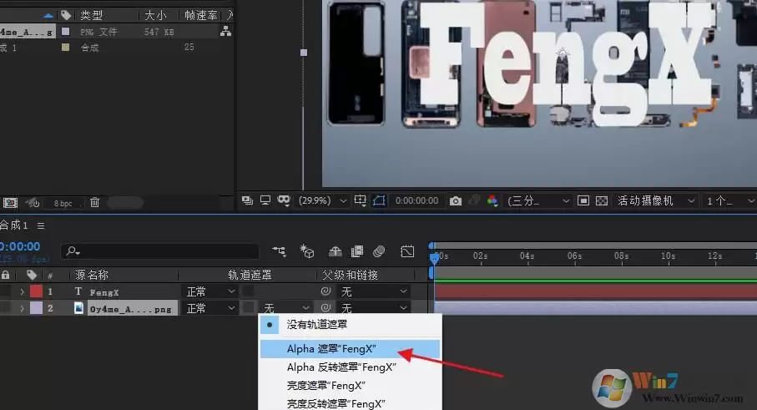Expand the FengX layer properties
The width and height of the screenshot is (757, 410).
(x=22, y=291)
